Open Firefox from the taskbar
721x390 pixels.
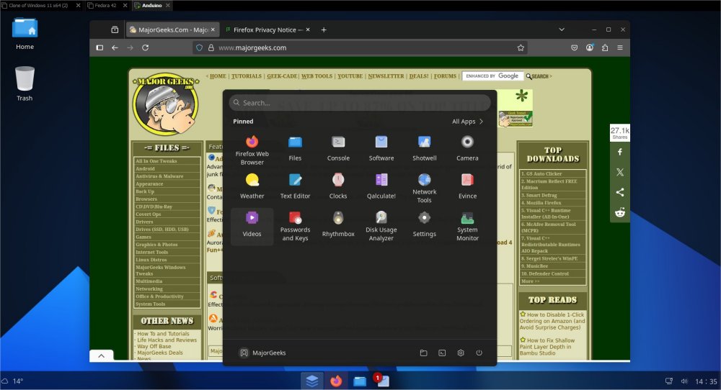[x=336, y=381]
